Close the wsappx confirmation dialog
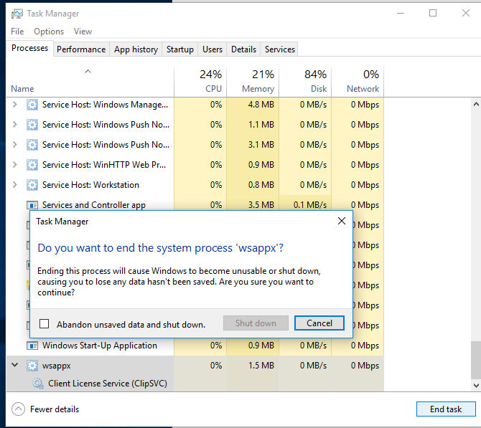The height and width of the screenshot is (428, 481). [x=342, y=221]
